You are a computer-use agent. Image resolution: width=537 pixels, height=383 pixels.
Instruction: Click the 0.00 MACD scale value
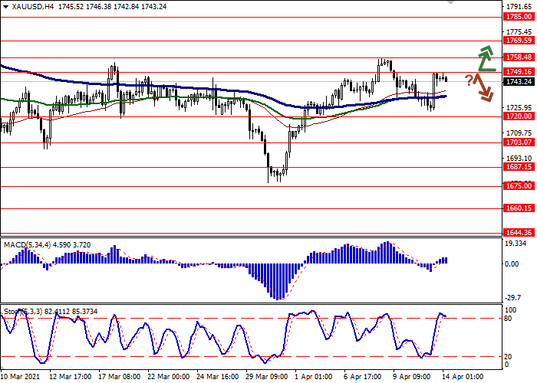coord(512,264)
